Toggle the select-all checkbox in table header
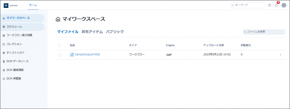Screen dimensions: 290x109 click(x=59, y=45)
